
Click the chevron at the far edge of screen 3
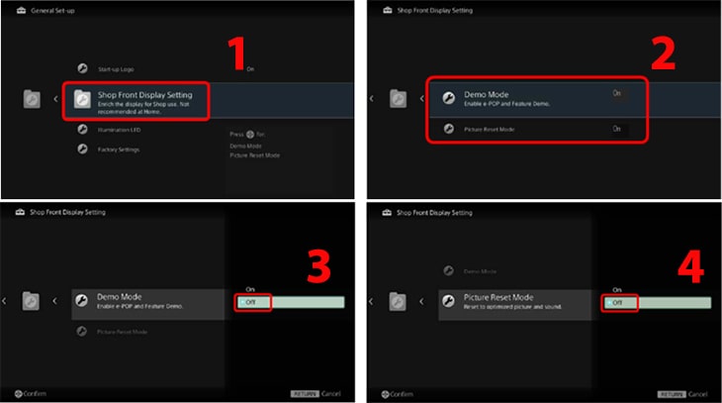click(4, 301)
